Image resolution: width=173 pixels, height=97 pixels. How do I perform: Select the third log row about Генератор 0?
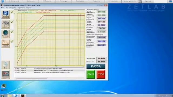[x=49, y=72]
